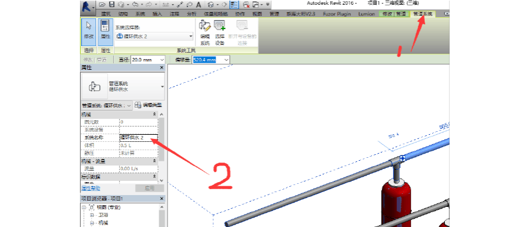Screen dimensions: 529x227
Task: Click the Undo arrow icon
Action: pyautogui.click(x=135, y=5)
